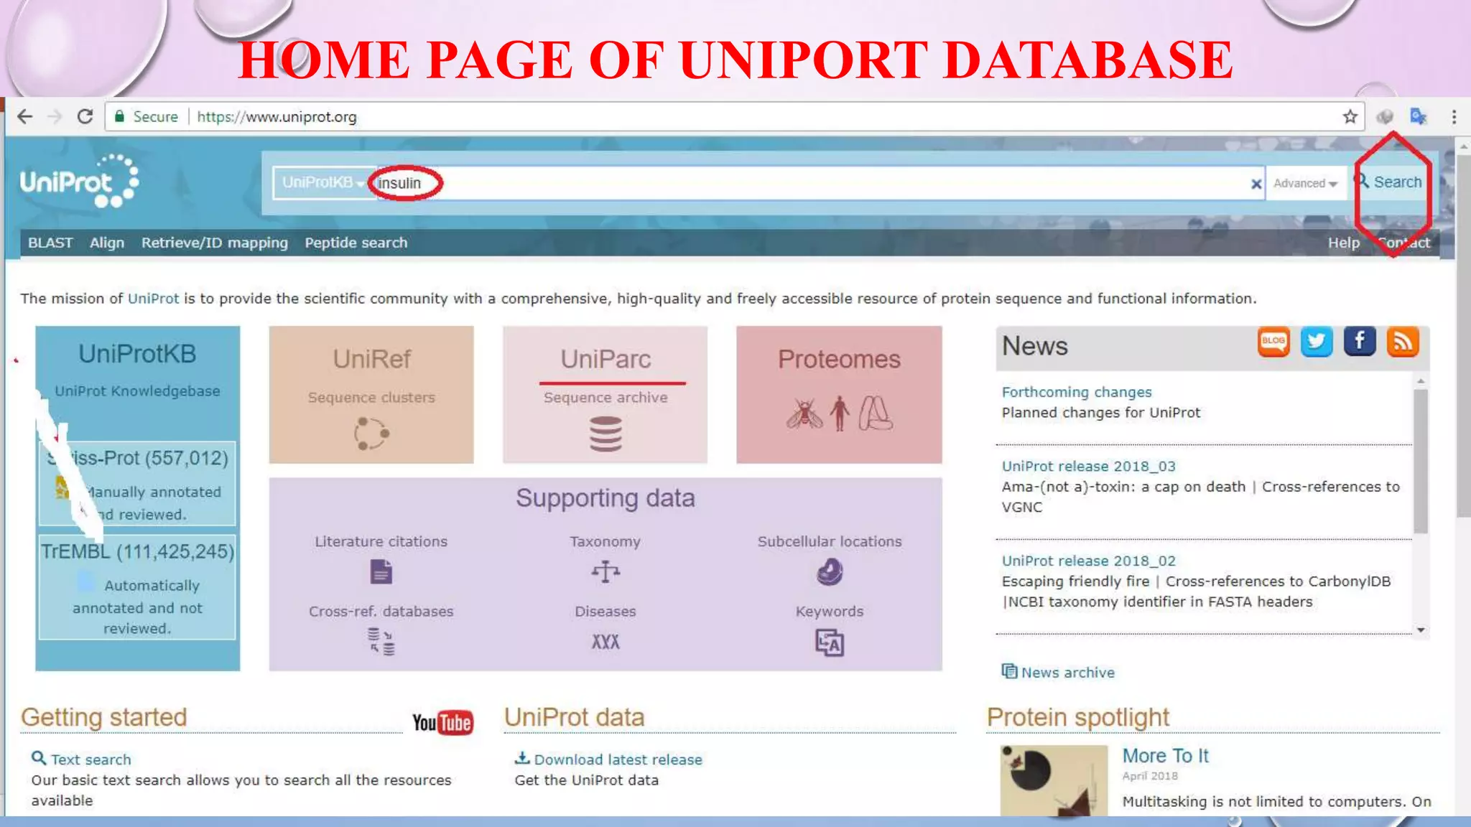Open the BLAST menu item

click(x=50, y=243)
